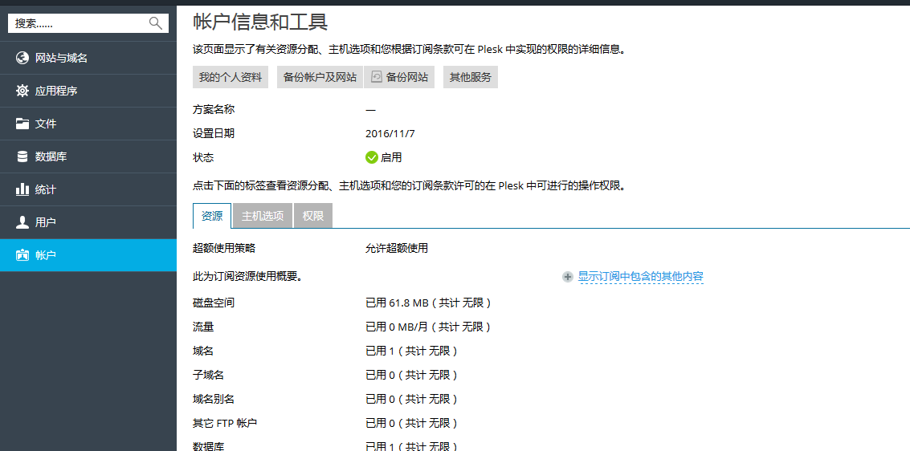Switch to the 权限 tab
Image resolution: width=910 pixels, height=451 pixels.
(313, 216)
